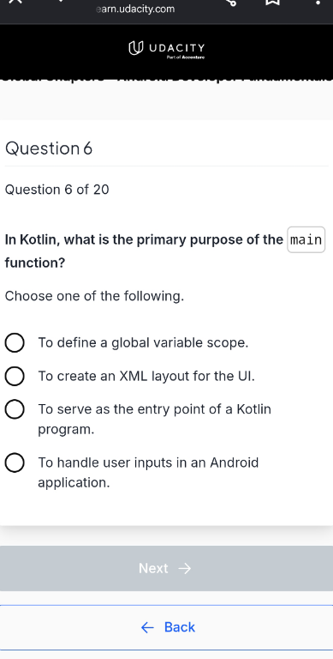
Task: Tap the bookmark icon in browser bar
Action: (272, 3)
